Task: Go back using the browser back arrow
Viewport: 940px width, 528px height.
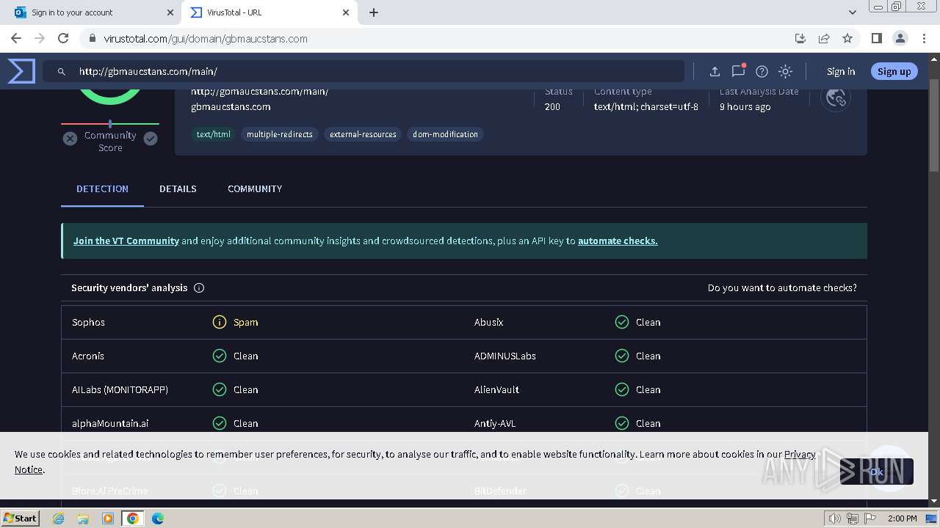Action: point(16,38)
